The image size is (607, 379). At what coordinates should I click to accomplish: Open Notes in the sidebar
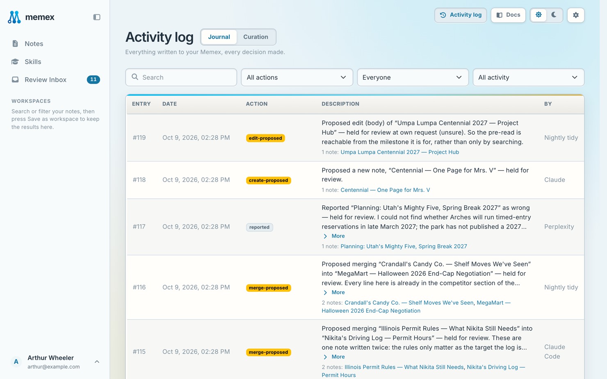[55, 44]
